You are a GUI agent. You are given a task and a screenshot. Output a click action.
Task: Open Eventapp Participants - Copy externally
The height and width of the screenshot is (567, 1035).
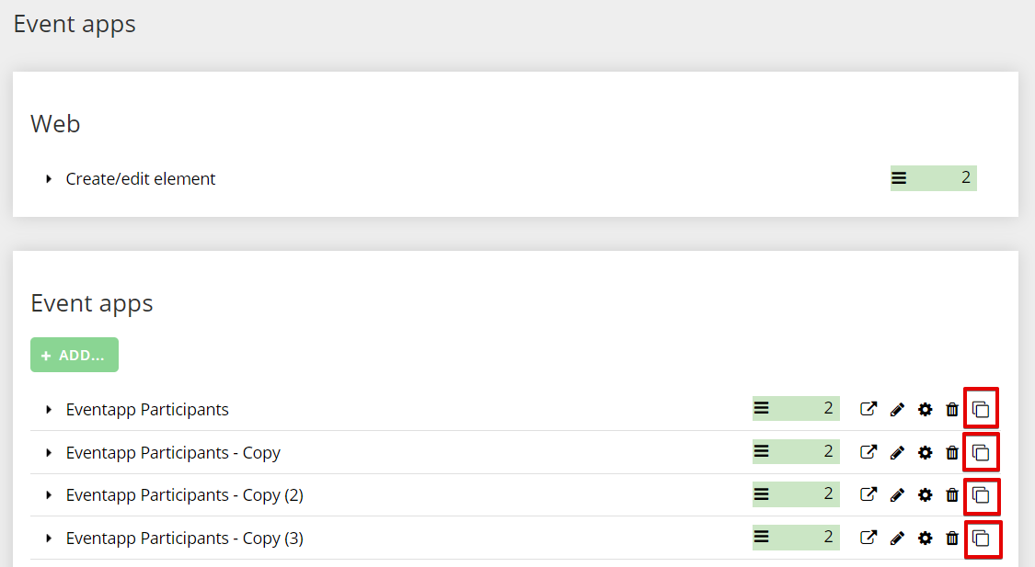pyautogui.click(x=868, y=452)
